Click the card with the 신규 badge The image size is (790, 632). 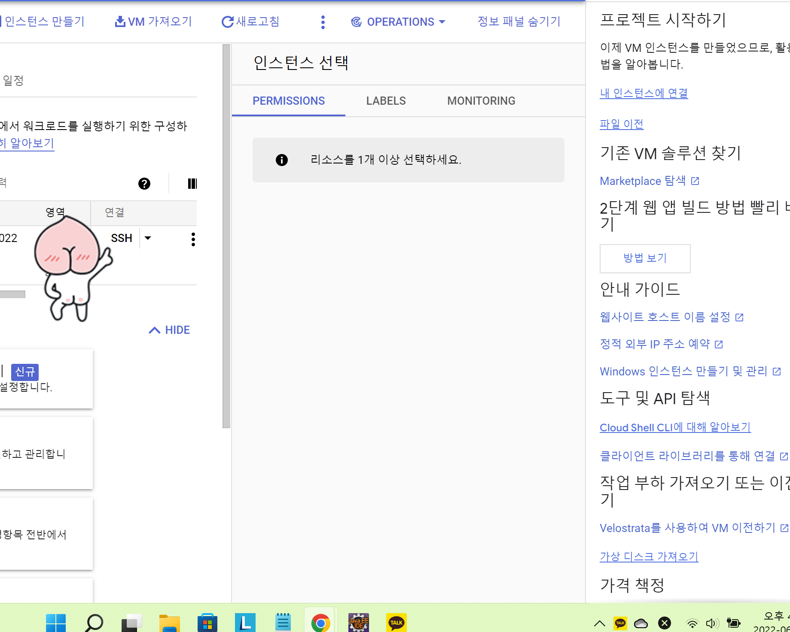coord(46,379)
